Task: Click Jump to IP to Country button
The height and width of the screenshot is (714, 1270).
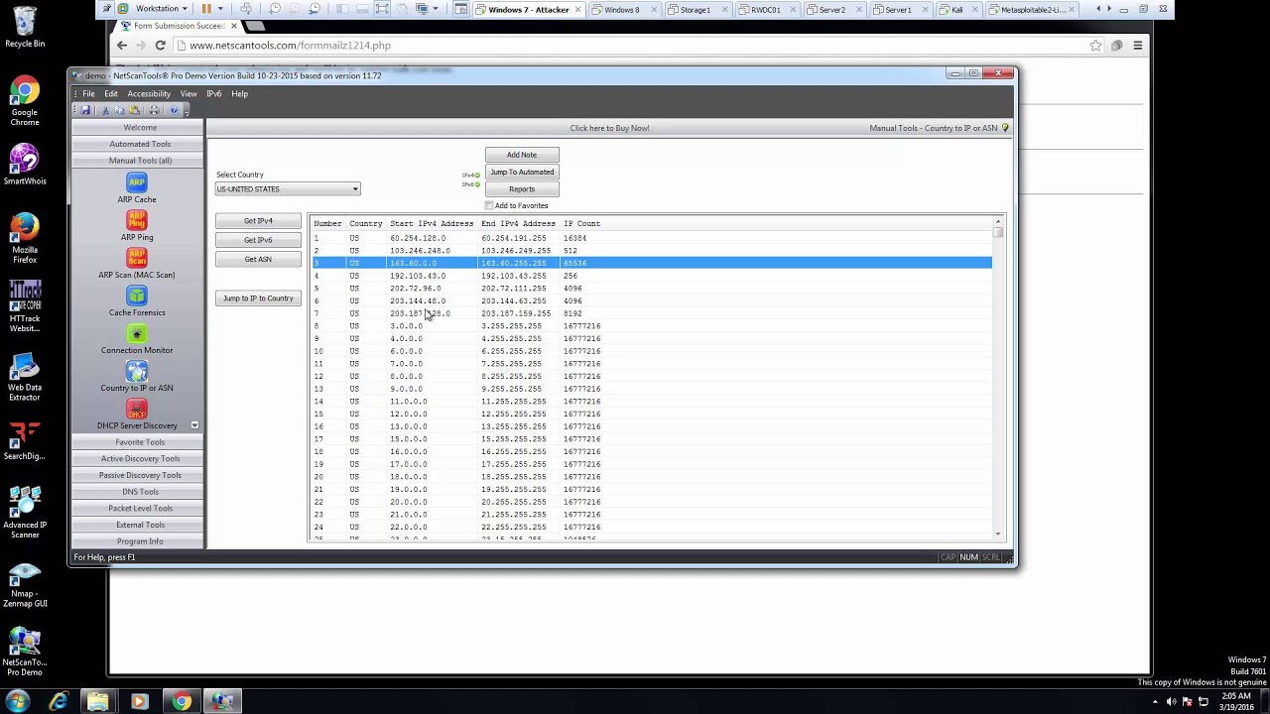Action: click(258, 297)
